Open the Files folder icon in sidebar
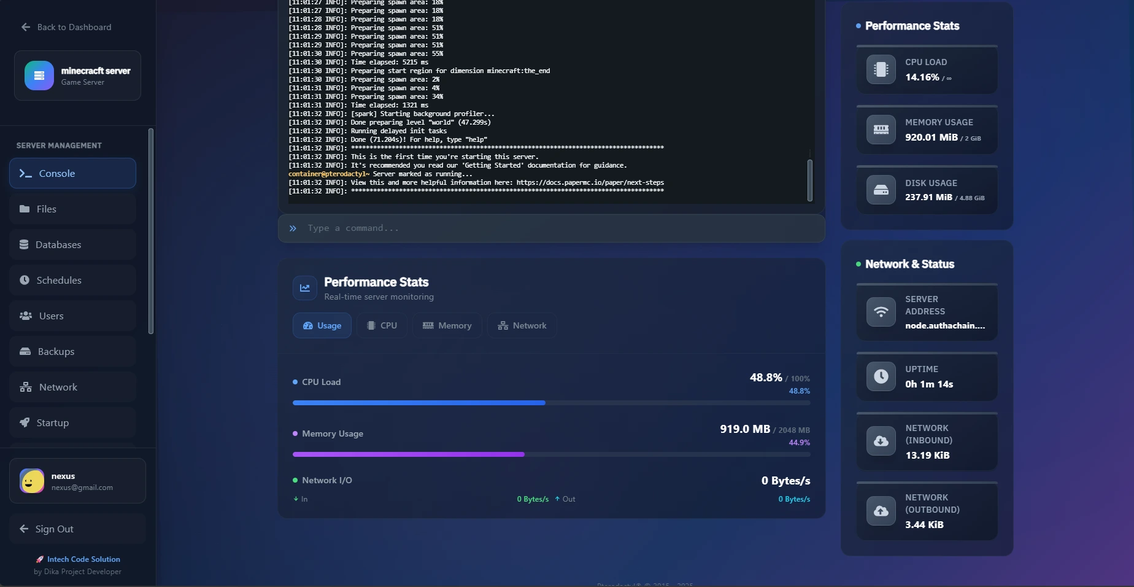The image size is (1134, 587). coord(25,209)
